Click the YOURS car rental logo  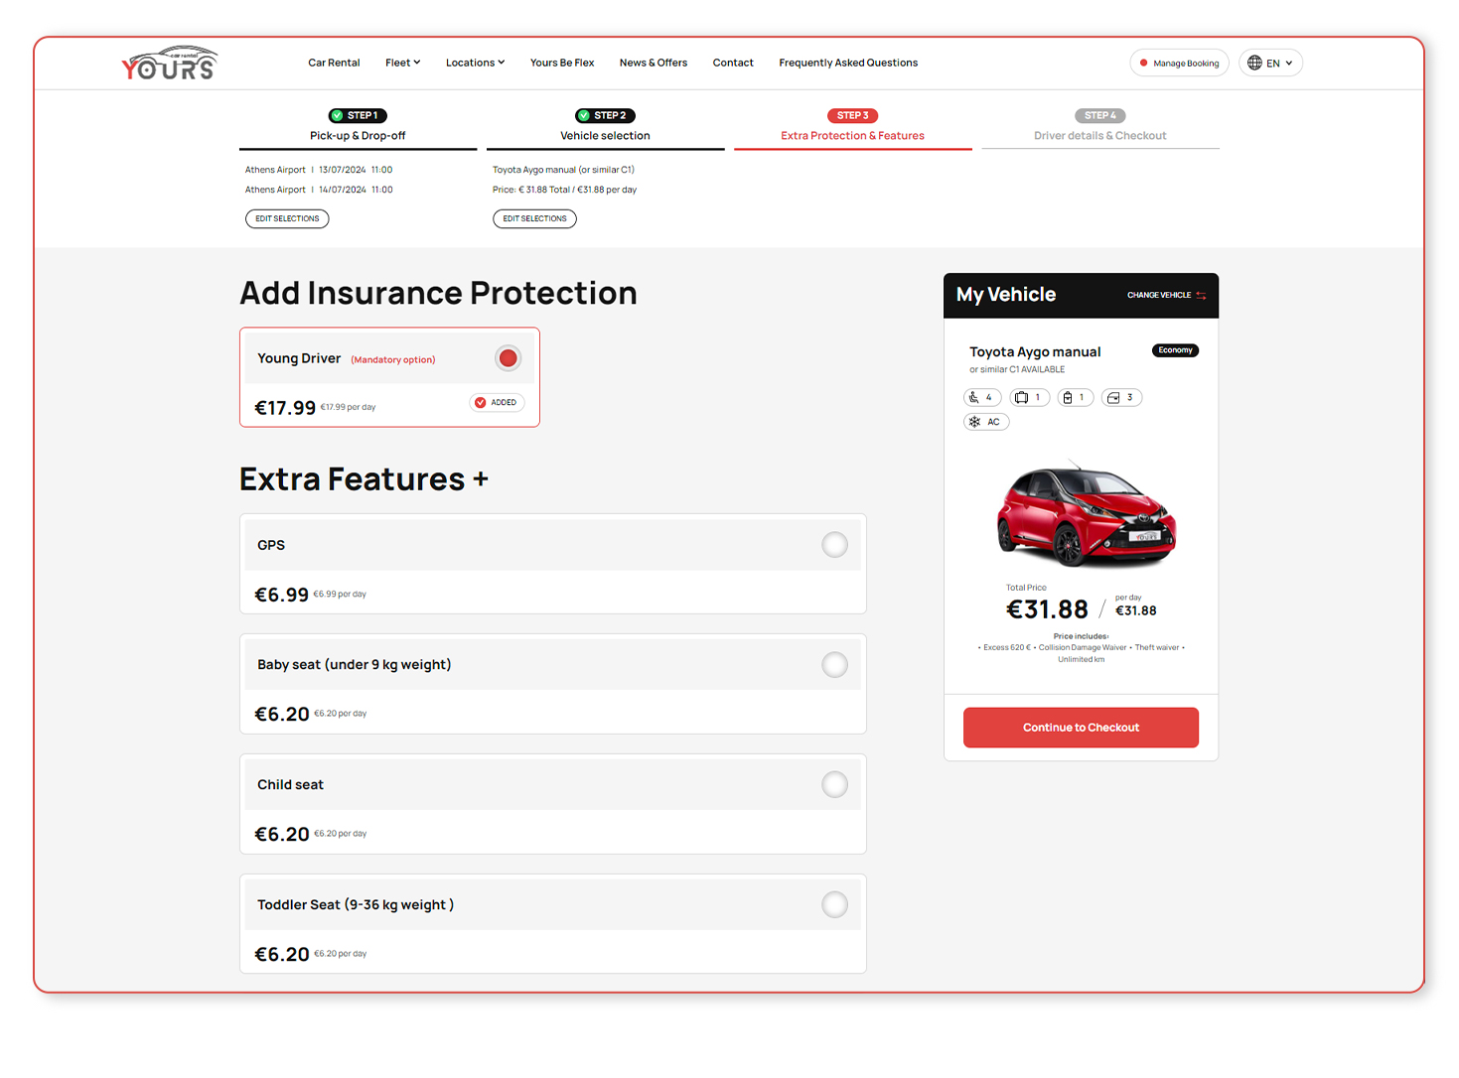coord(169,64)
